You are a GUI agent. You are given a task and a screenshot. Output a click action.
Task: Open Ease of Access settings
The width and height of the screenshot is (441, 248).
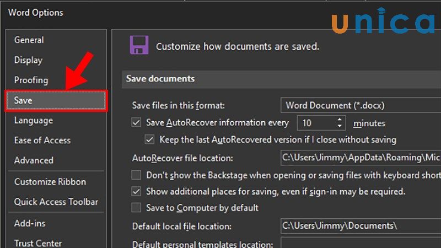[x=42, y=140]
